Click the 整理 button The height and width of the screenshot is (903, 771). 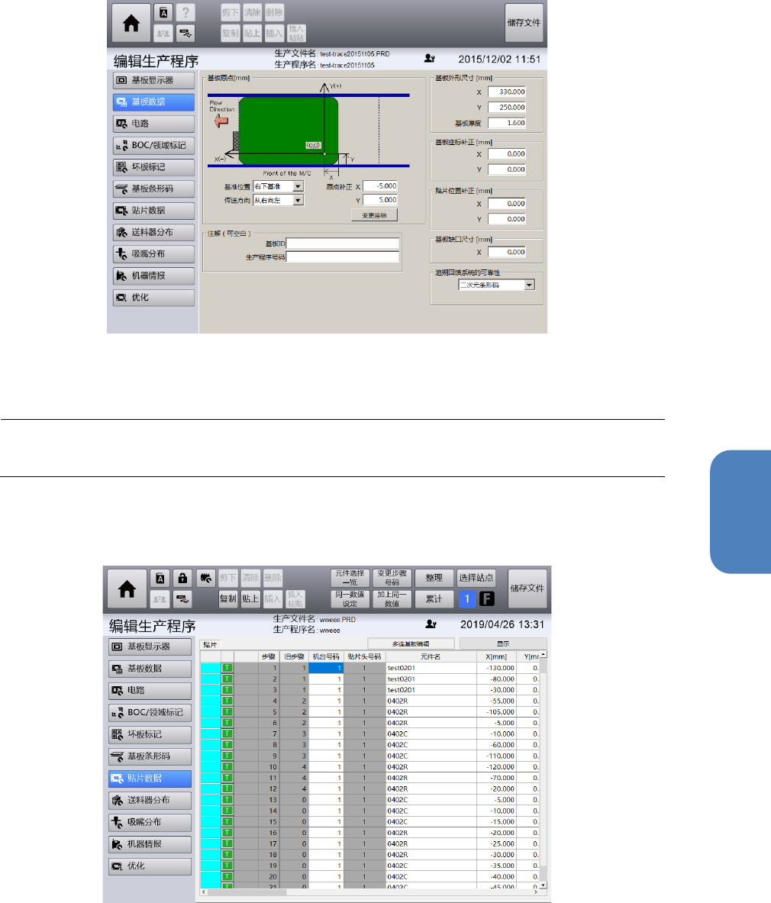(434, 578)
